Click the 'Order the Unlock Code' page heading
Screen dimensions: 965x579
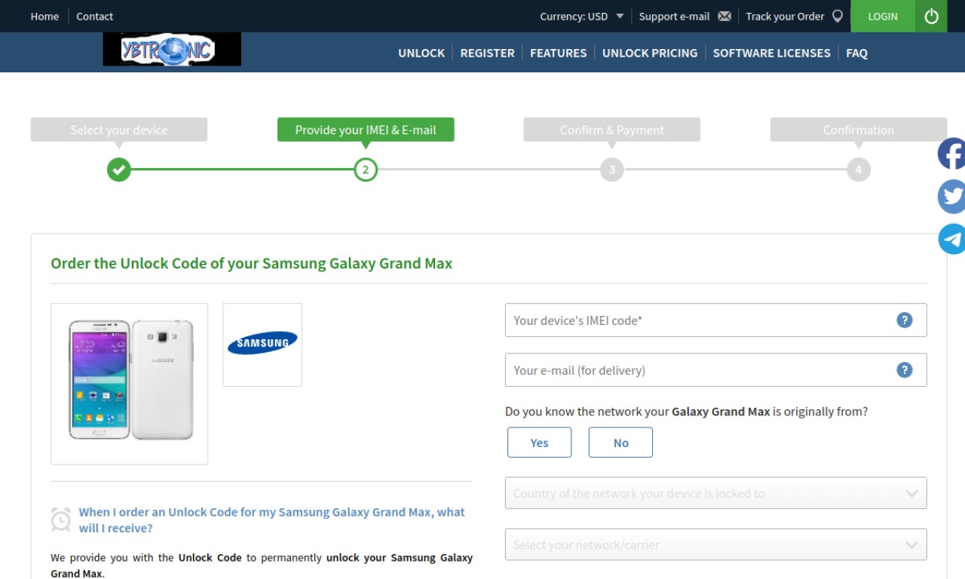(252, 263)
